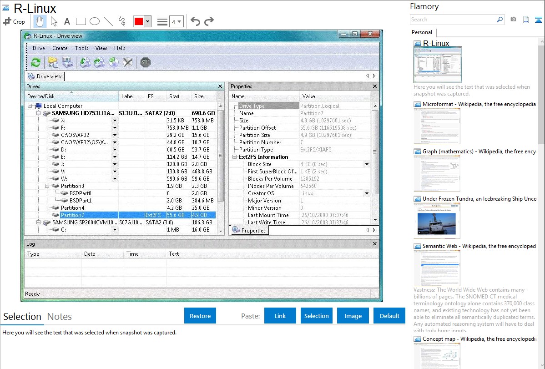The height and width of the screenshot is (369, 545).
Task: Choose the text annotation tool
Action: (x=67, y=21)
